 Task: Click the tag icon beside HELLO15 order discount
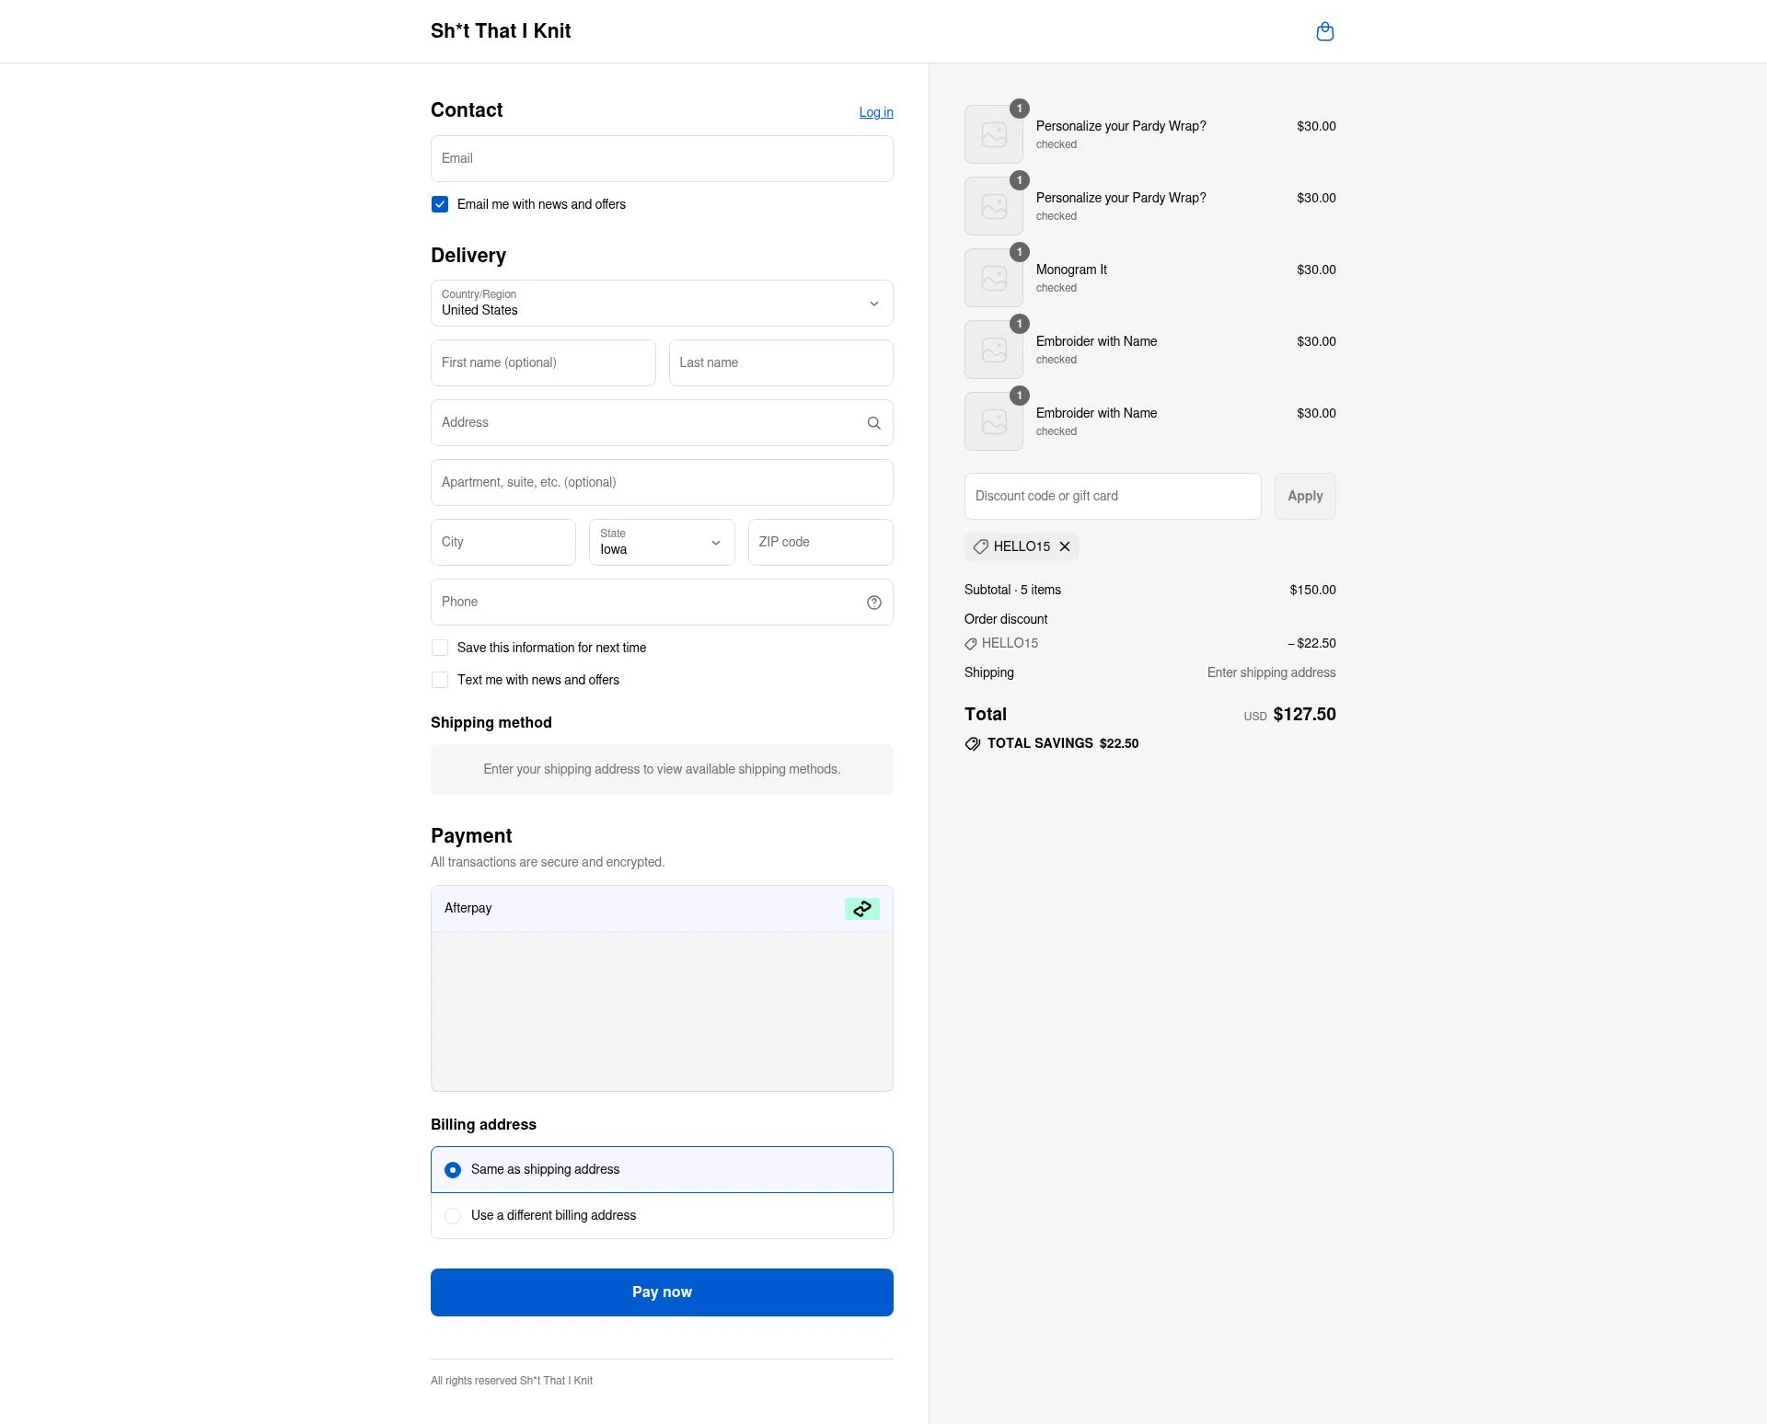click(x=971, y=643)
